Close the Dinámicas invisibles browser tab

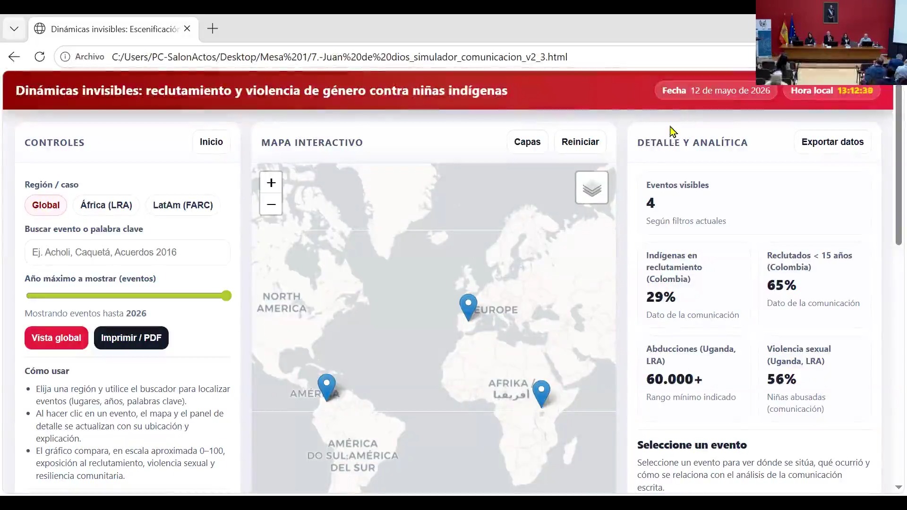pos(187,29)
